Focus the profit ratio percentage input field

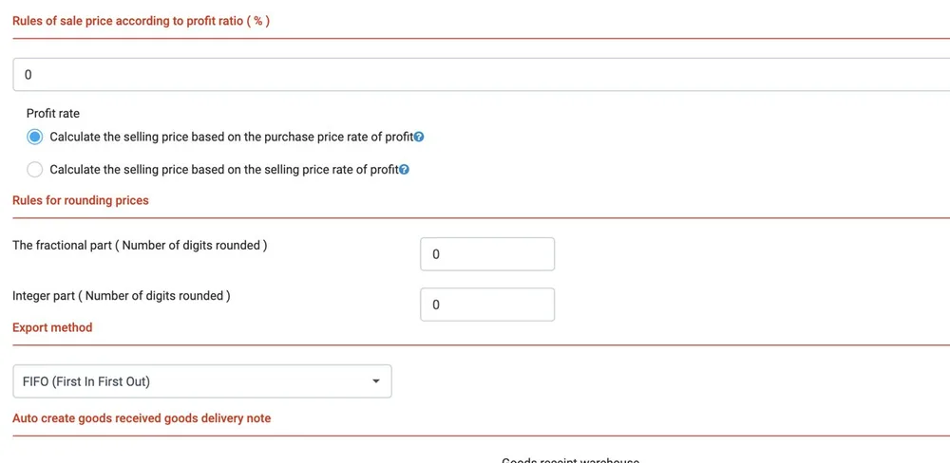pyautogui.click(x=481, y=75)
